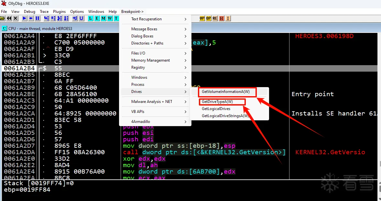Click the Open file folder icon
381x201 pixels.
(3, 18)
